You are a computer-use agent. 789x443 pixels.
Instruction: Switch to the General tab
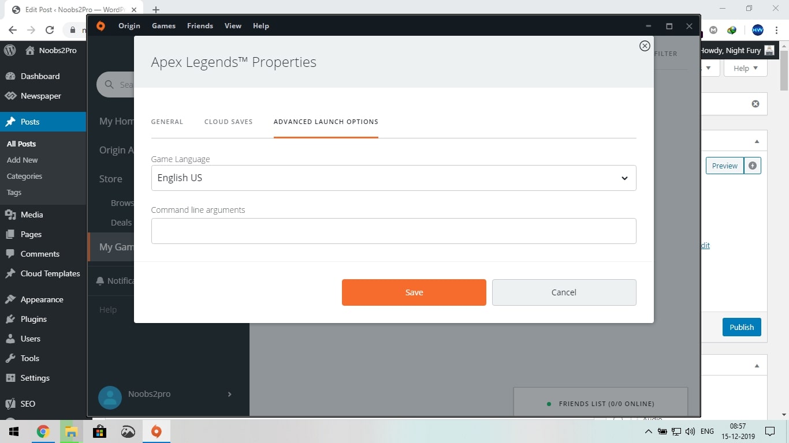[167, 122]
